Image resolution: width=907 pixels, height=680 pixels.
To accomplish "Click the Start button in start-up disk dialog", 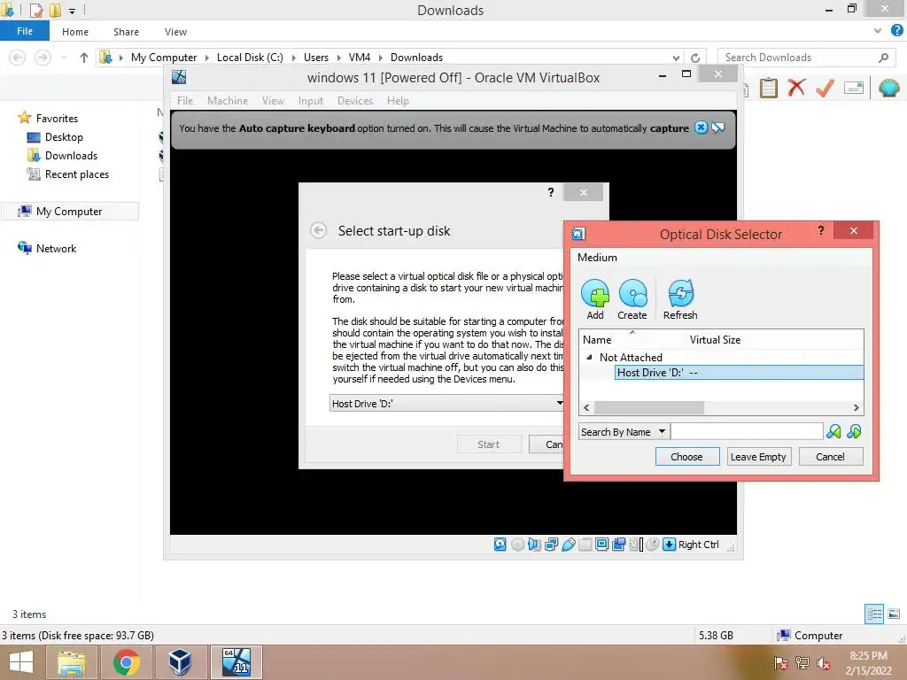I will coord(488,444).
